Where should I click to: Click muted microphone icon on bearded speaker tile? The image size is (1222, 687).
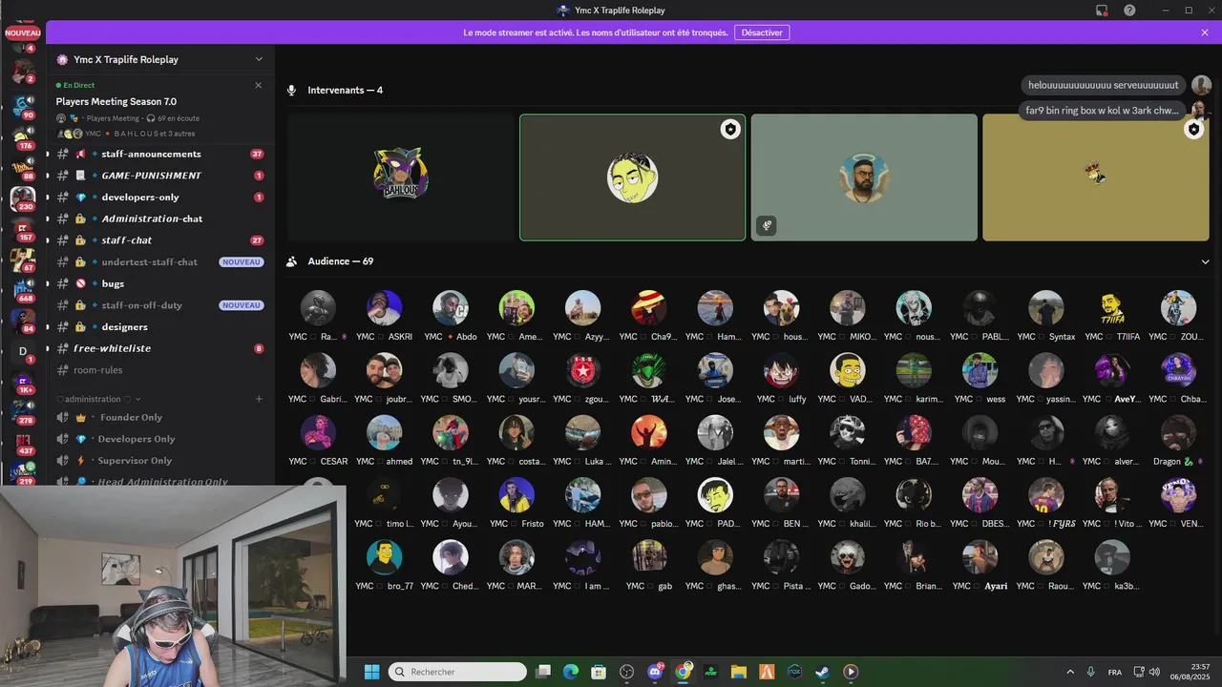pyautogui.click(x=767, y=226)
